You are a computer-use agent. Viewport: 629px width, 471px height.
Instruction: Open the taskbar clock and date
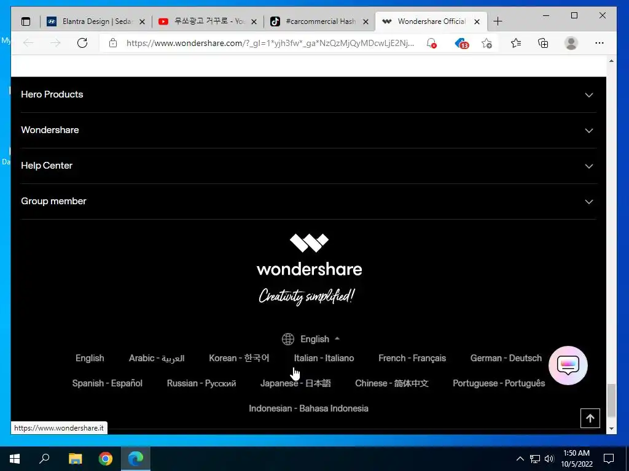tap(576, 459)
